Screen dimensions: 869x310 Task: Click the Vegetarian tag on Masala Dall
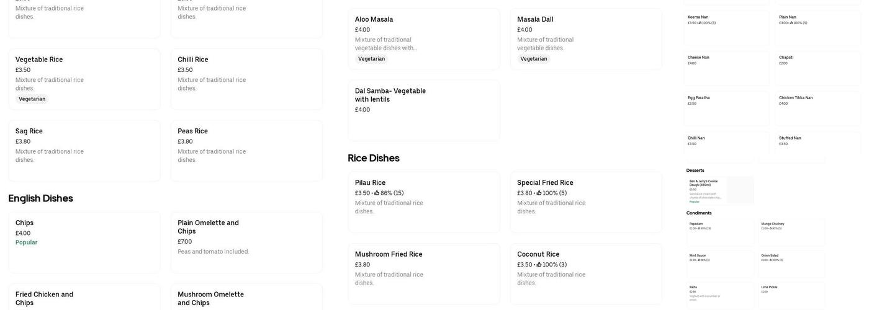pos(534,59)
